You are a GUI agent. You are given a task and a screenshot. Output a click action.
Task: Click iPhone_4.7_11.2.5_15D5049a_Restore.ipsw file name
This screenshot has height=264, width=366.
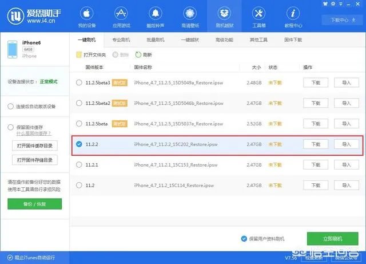178,83
